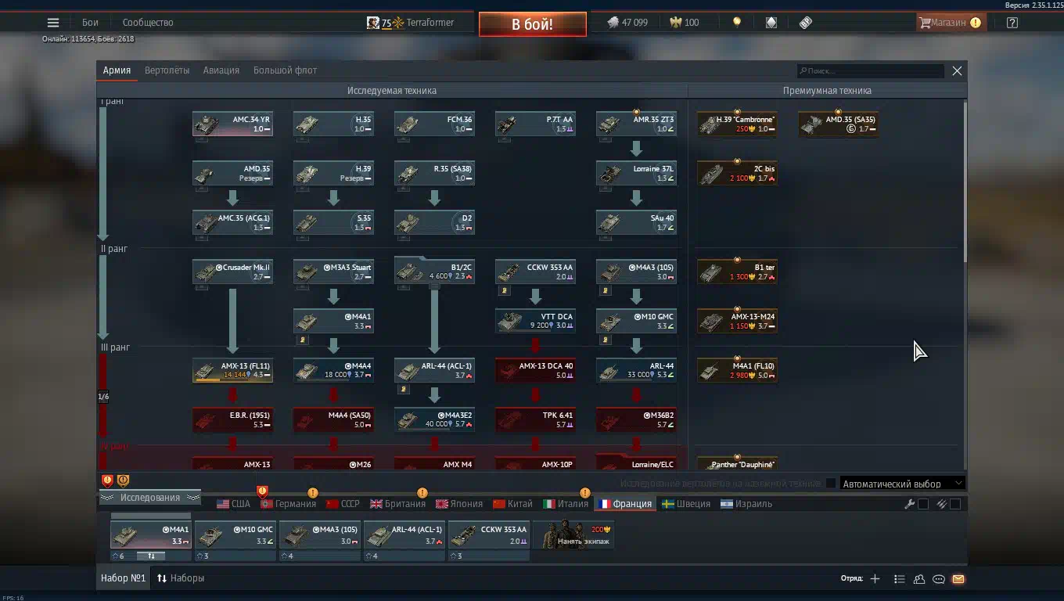Click the warning badge above Британия
This screenshot has height=601, width=1064.
[422, 492]
